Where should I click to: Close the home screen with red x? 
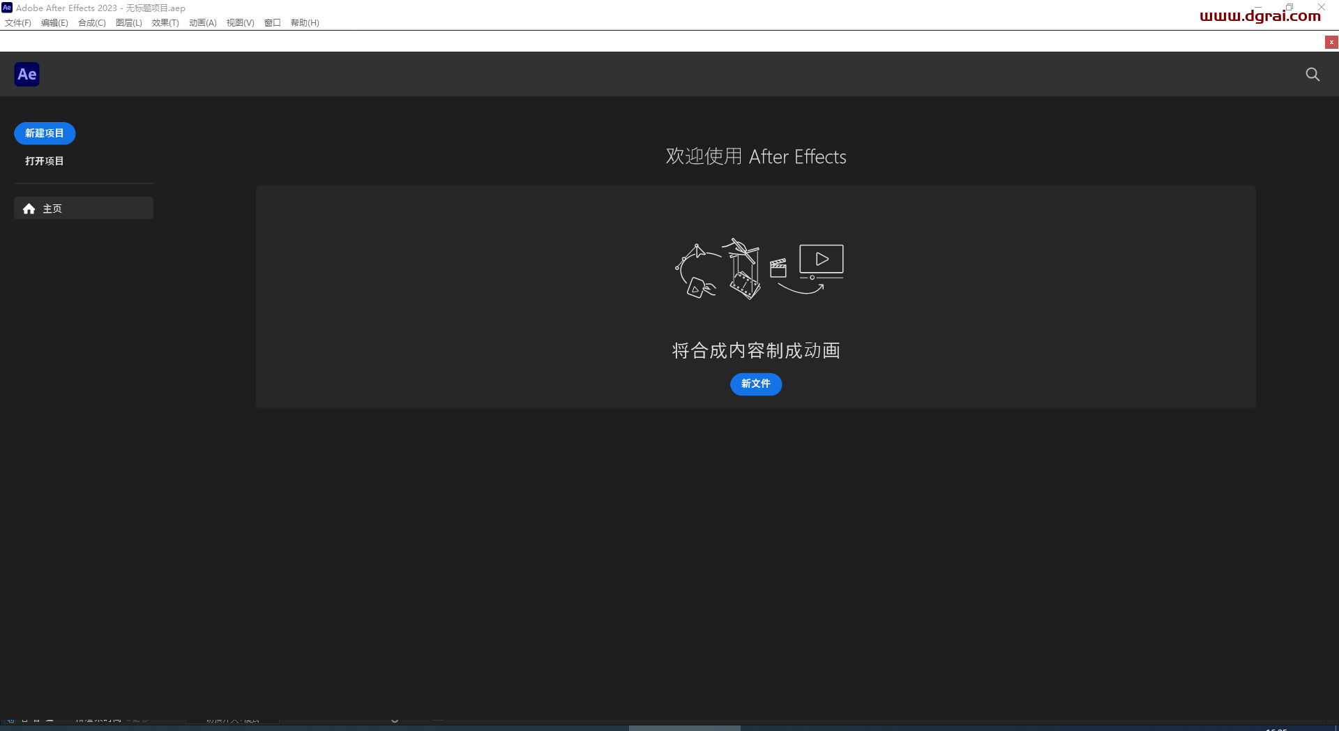click(x=1331, y=42)
